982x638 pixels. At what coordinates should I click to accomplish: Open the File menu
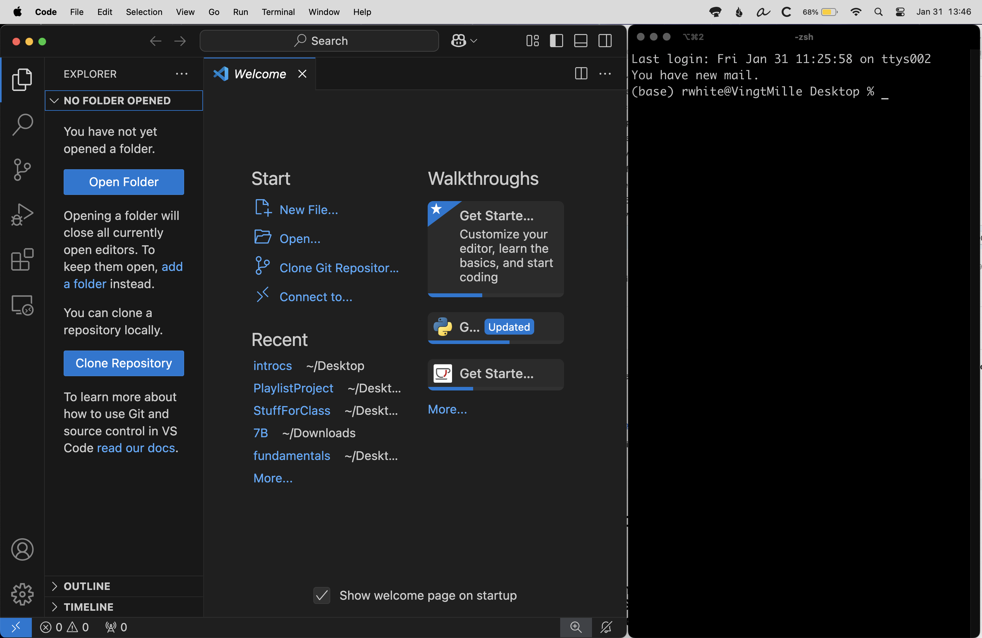[77, 12]
